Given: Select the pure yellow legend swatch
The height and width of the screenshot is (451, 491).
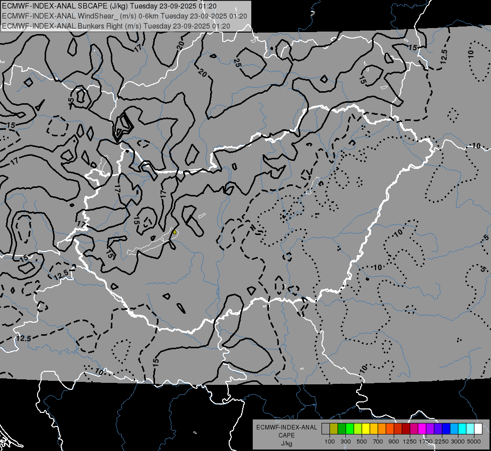Looking at the screenshot, I should tap(366, 429).
